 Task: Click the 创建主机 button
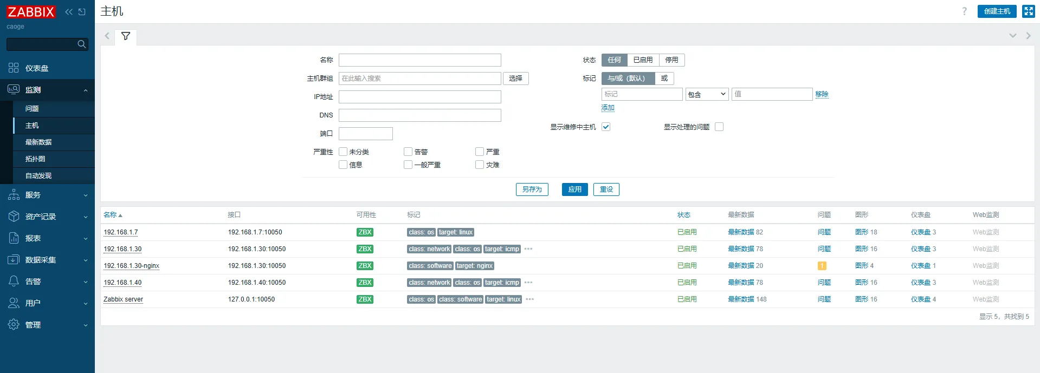[x=997, y=11]
